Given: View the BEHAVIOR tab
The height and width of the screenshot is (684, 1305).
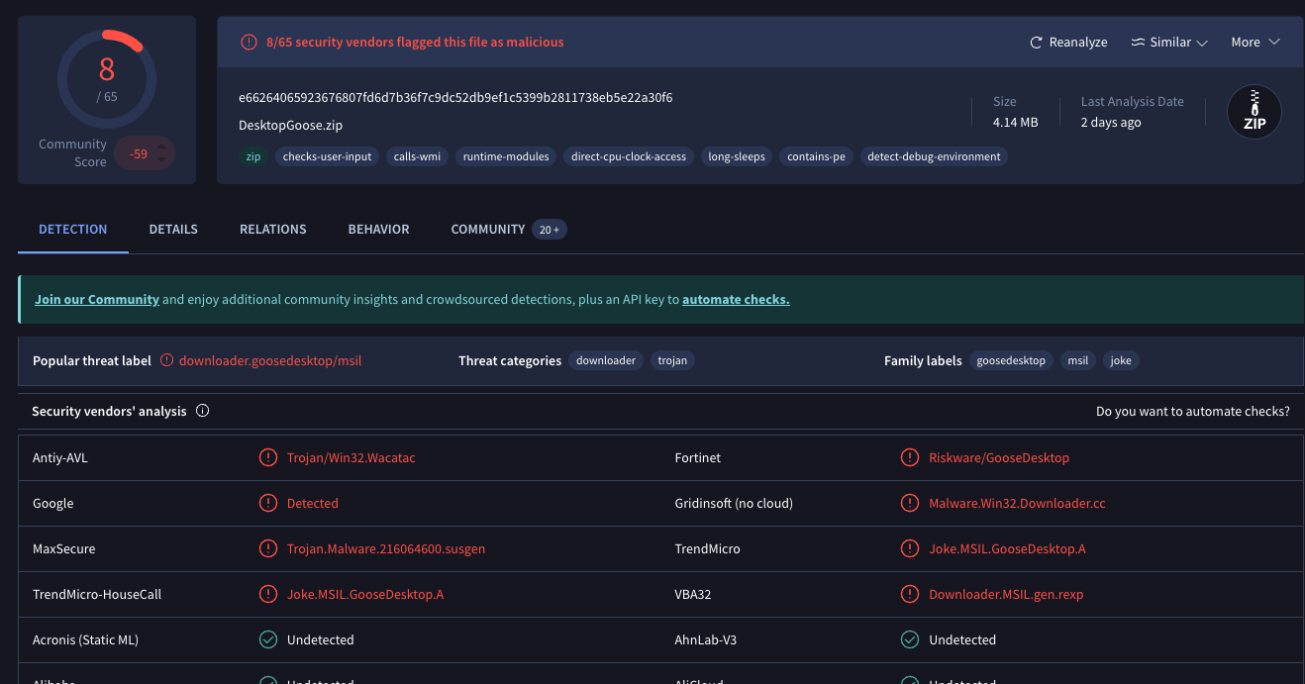Looking at the screenshot, I should pyautogui.click(x=378, y=229).
